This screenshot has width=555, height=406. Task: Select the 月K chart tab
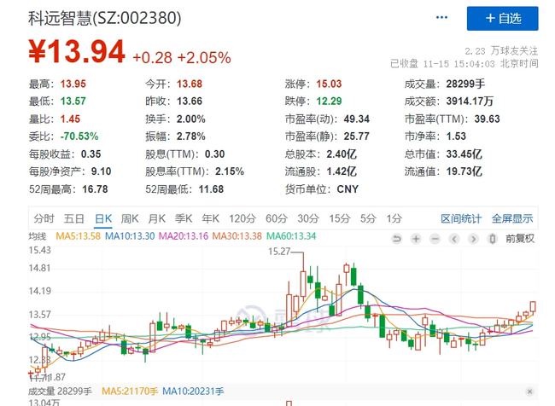[x=157, y=218]
